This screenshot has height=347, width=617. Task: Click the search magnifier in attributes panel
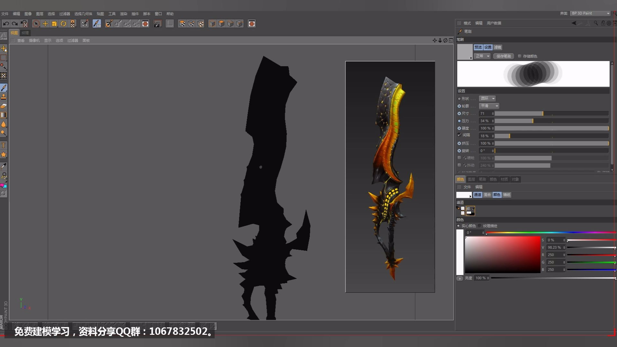click(x=596, y=23)
